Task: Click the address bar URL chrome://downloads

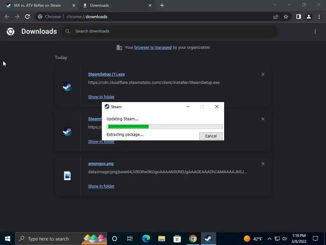Action: pyautogui.click(x=87, y=17)
